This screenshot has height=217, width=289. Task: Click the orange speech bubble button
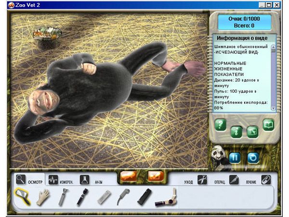[x=129, y=176]
